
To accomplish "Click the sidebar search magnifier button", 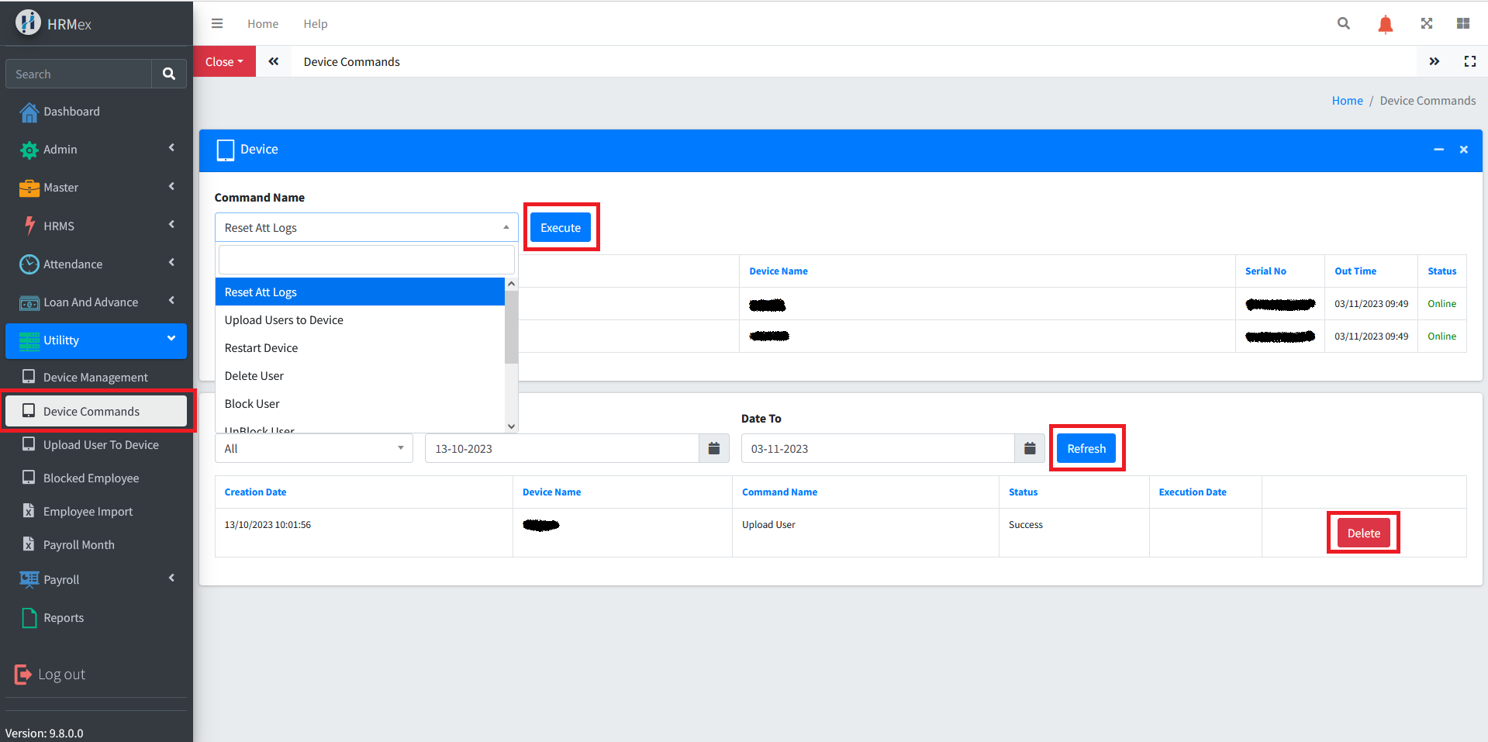I will tap(169, 74).
